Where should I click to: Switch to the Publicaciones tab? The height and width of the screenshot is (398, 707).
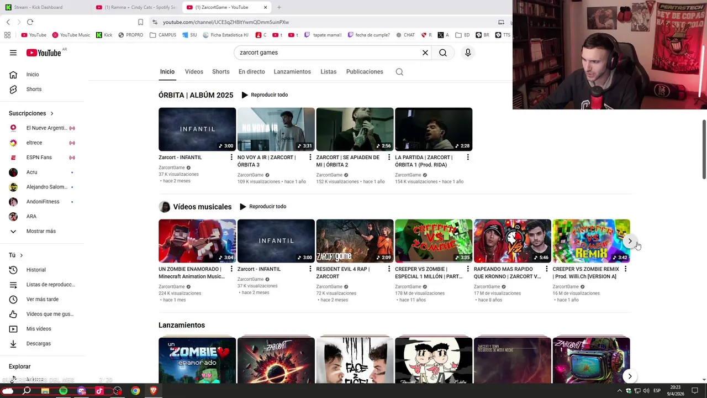click(x=365, y=72)
